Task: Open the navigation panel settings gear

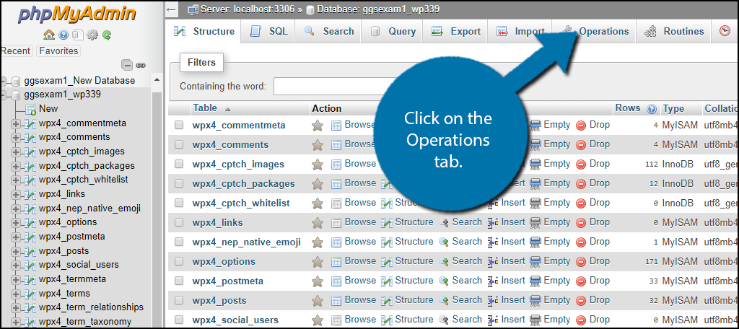Action: point(92,35)
